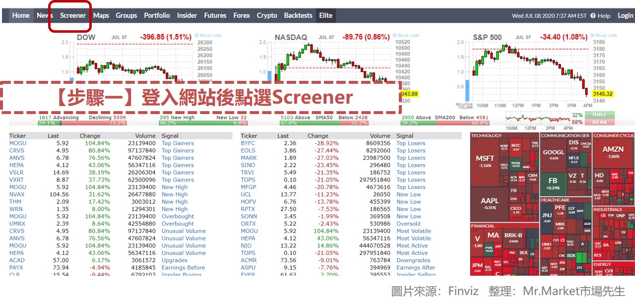This screenshot has height=305, width=635.
Task: Open the Crypto section
Action: (267, 15)
